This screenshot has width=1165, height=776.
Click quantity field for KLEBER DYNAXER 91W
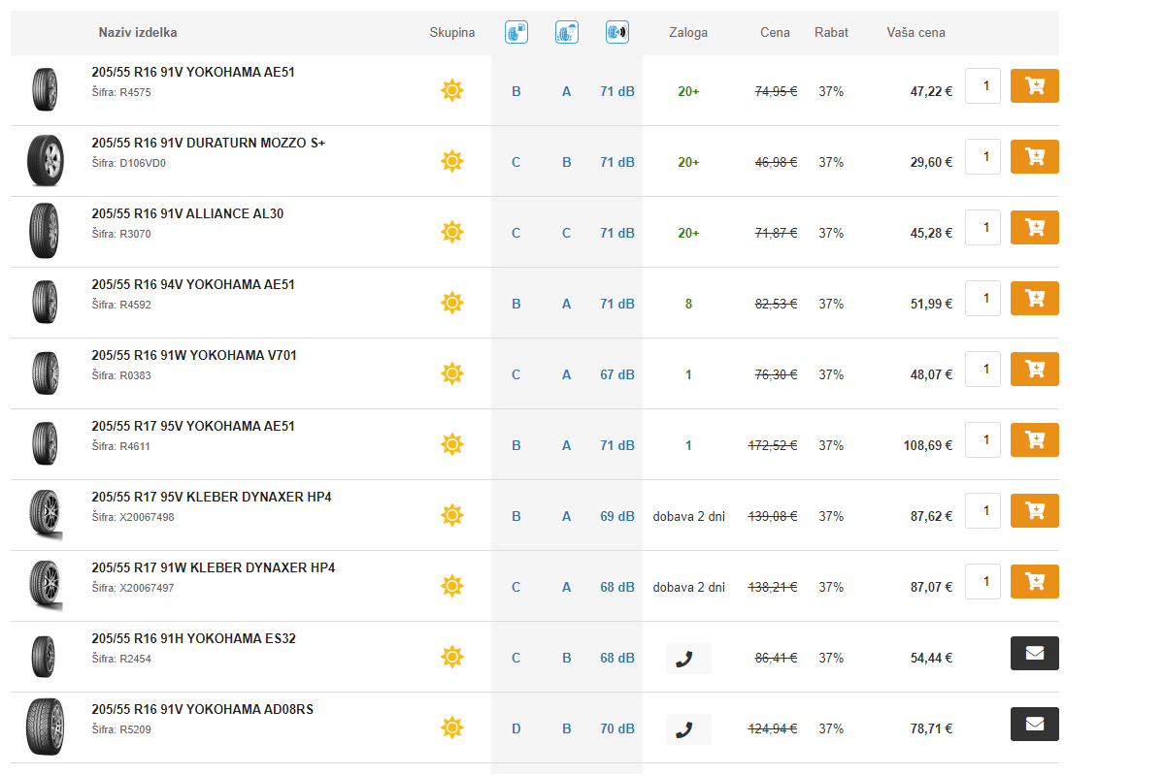tap(982, 581)
